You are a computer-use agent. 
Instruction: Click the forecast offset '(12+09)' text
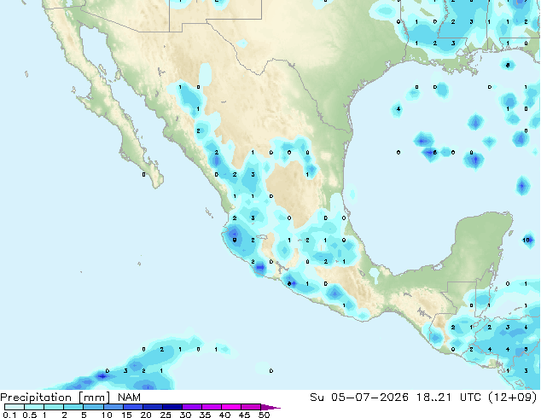coord(513,398)
